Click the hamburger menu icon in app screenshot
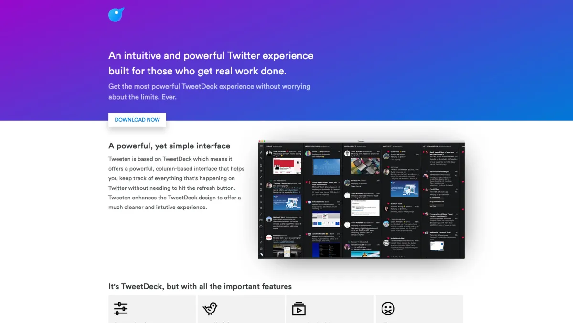Screen dimensions: 573x323 pyautogui.click(x=261, y=146)
